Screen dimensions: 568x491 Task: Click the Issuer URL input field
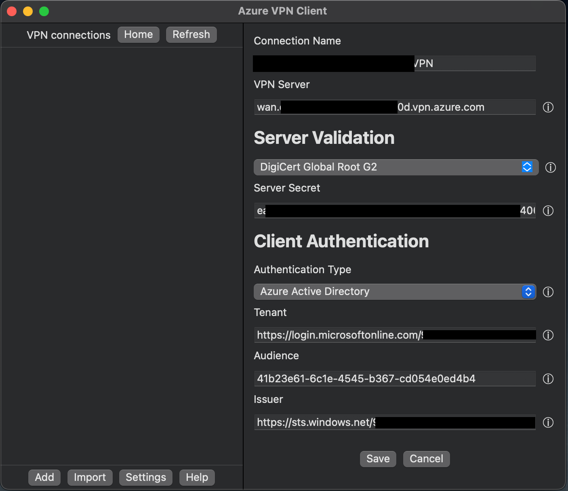pyautogui.click(x=395, y=422)
